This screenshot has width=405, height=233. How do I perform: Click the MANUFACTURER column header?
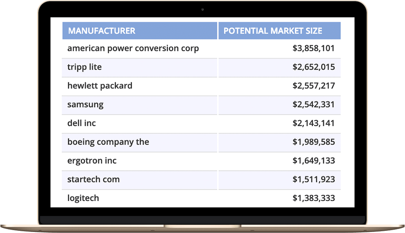coord(140,31)
